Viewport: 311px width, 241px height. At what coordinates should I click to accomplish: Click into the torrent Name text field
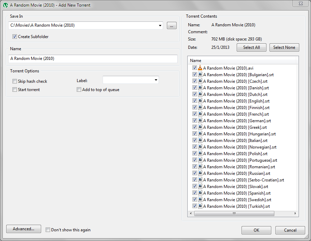point(93,59)
